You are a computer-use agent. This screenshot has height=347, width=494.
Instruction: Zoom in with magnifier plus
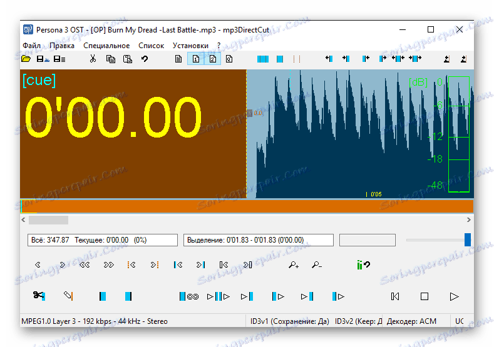pyautogui.click(x=294, y=265)
